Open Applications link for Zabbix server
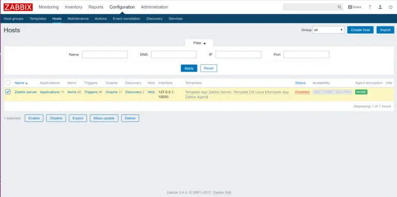The width and height of the screenshot is (397, 197). coord(50,92)
